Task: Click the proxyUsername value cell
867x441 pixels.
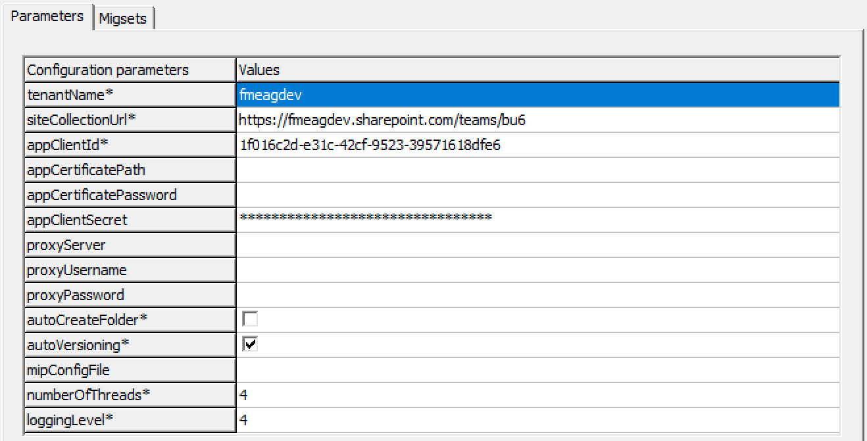Action: coord(537,270)
